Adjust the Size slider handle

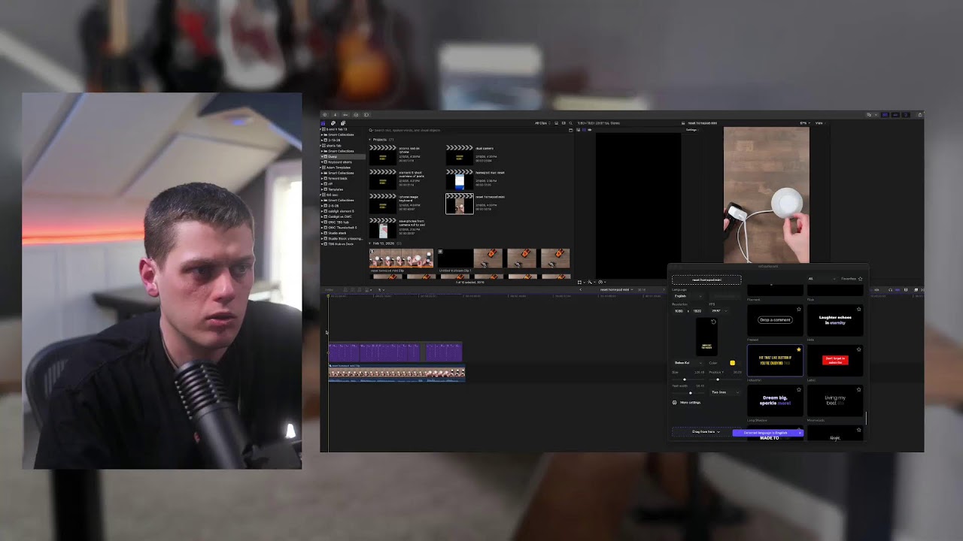685,379
